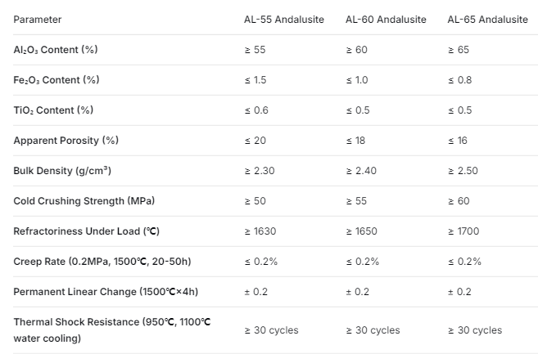Click the Fe₂O₃ Content (%) row label

tap(57, 80)
